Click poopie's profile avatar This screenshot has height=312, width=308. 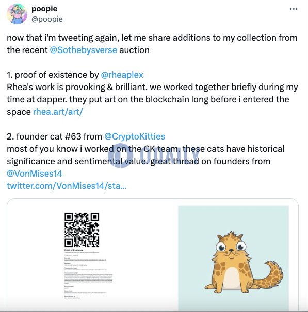click(17, 14)
